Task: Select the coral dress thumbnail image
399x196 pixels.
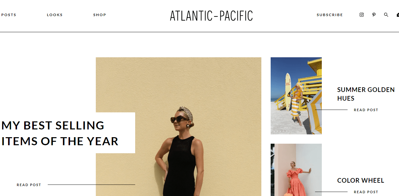Action: coord(296,170)
